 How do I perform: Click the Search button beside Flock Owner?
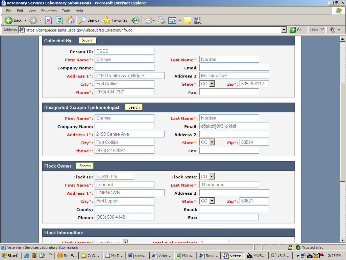[85, 166]
